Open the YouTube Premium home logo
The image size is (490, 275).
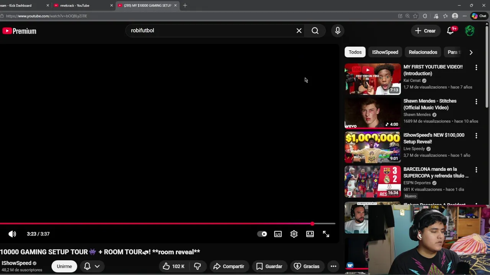19,31
